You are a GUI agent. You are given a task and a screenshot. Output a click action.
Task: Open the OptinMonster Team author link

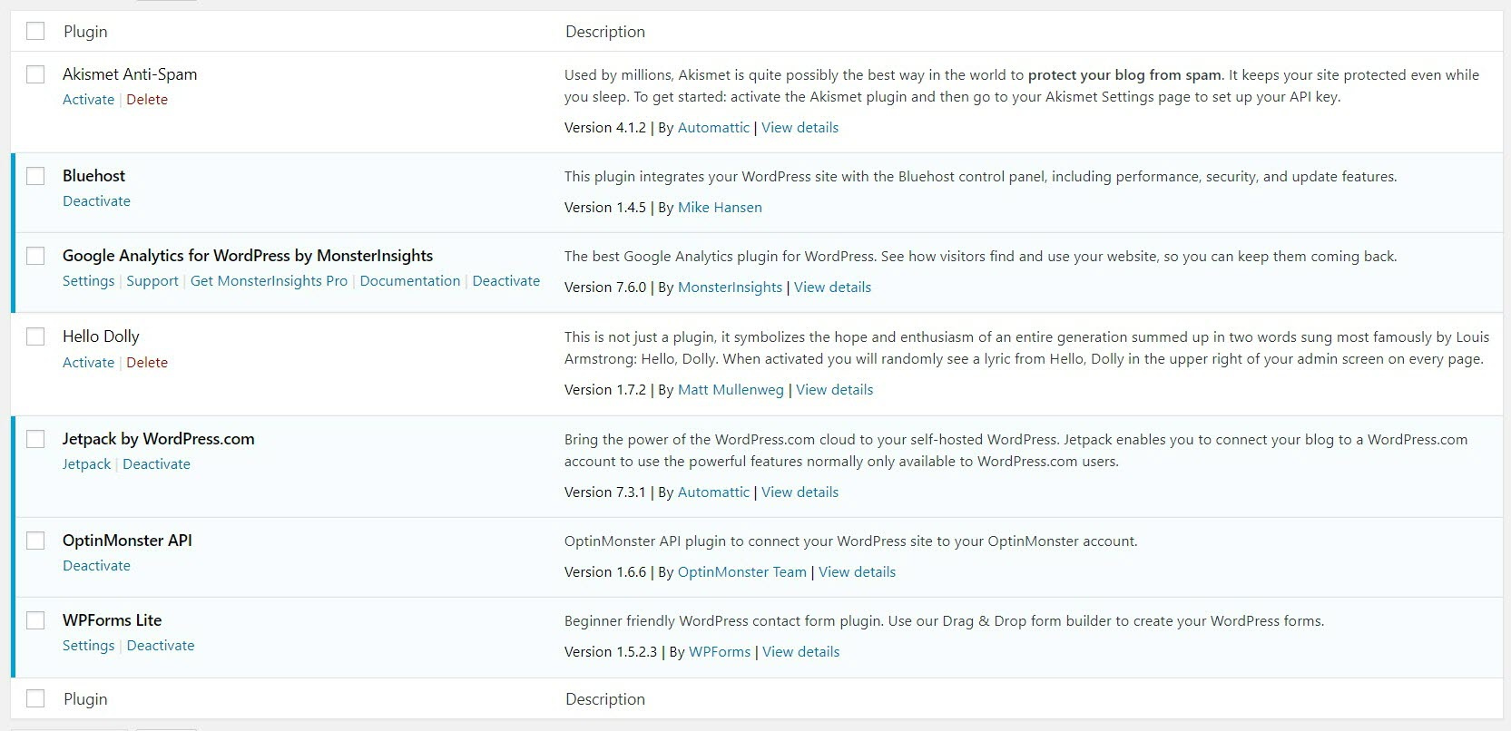coord(741,572)
